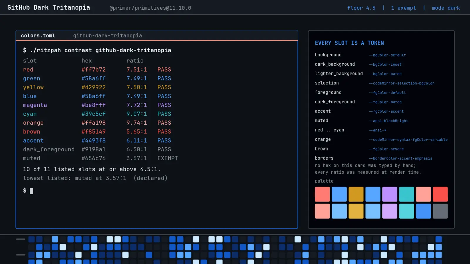Select the --codeMirror-selection-bgColor token

[x=402, y=83]
